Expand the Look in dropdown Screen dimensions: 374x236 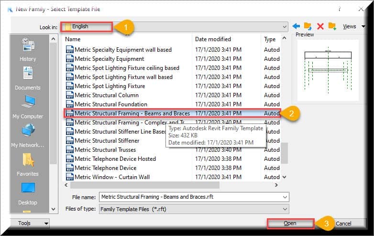pos(284,27)
